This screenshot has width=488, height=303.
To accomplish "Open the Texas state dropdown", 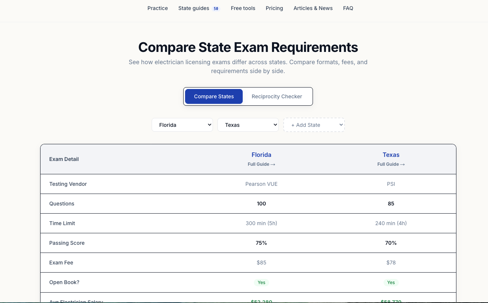I will (x=248, y=125).
